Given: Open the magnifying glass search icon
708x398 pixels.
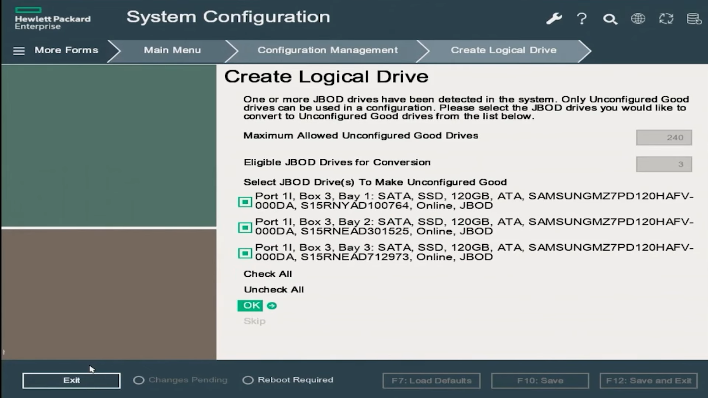Looking at the screenshot, I should tap(610, 19).
